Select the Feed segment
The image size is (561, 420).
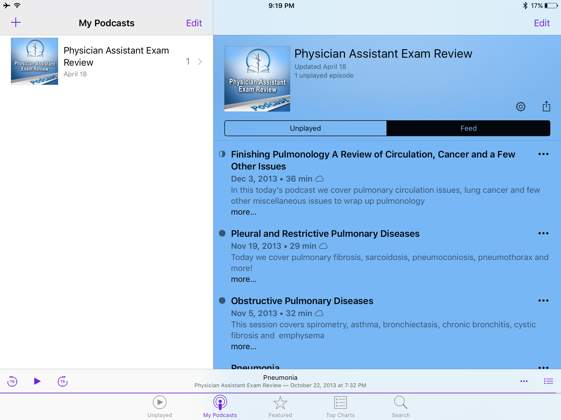[468, 128]
